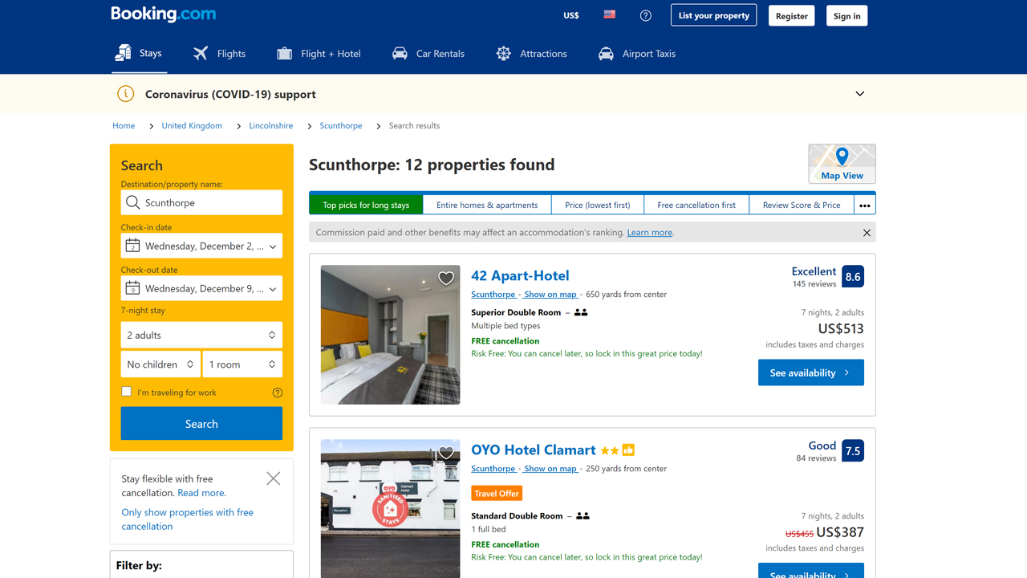Expand the Coronavirus support banner chevron
Image resolution: width=1027 pixels, height=578 pixels.
pos(859,94)
